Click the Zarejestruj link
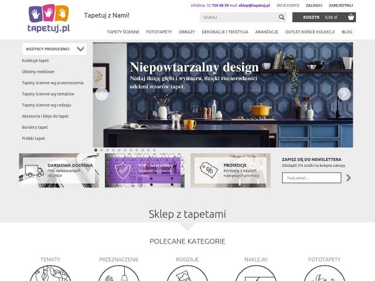The image size is (375, 281). (x=341, y=5)
